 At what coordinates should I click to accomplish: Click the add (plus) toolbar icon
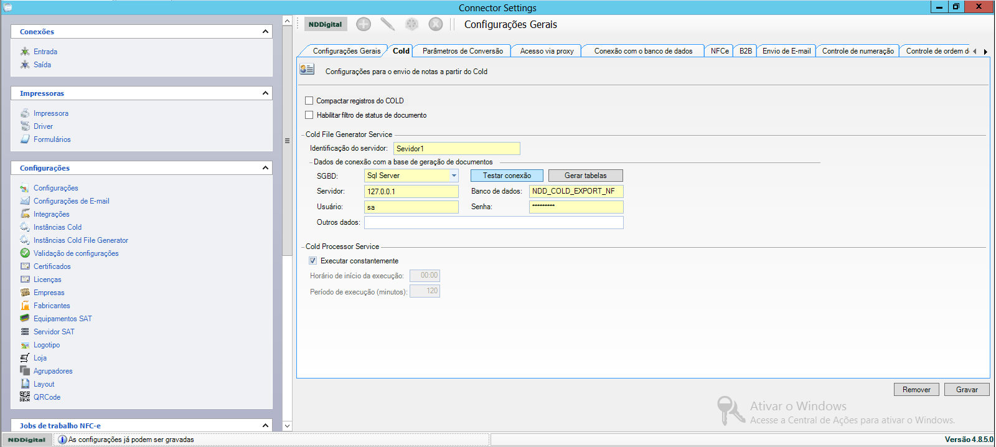tap(364, 24)
